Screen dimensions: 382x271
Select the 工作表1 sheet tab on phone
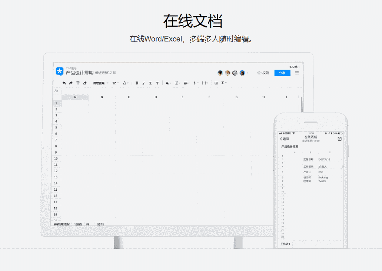coord(285,244)
